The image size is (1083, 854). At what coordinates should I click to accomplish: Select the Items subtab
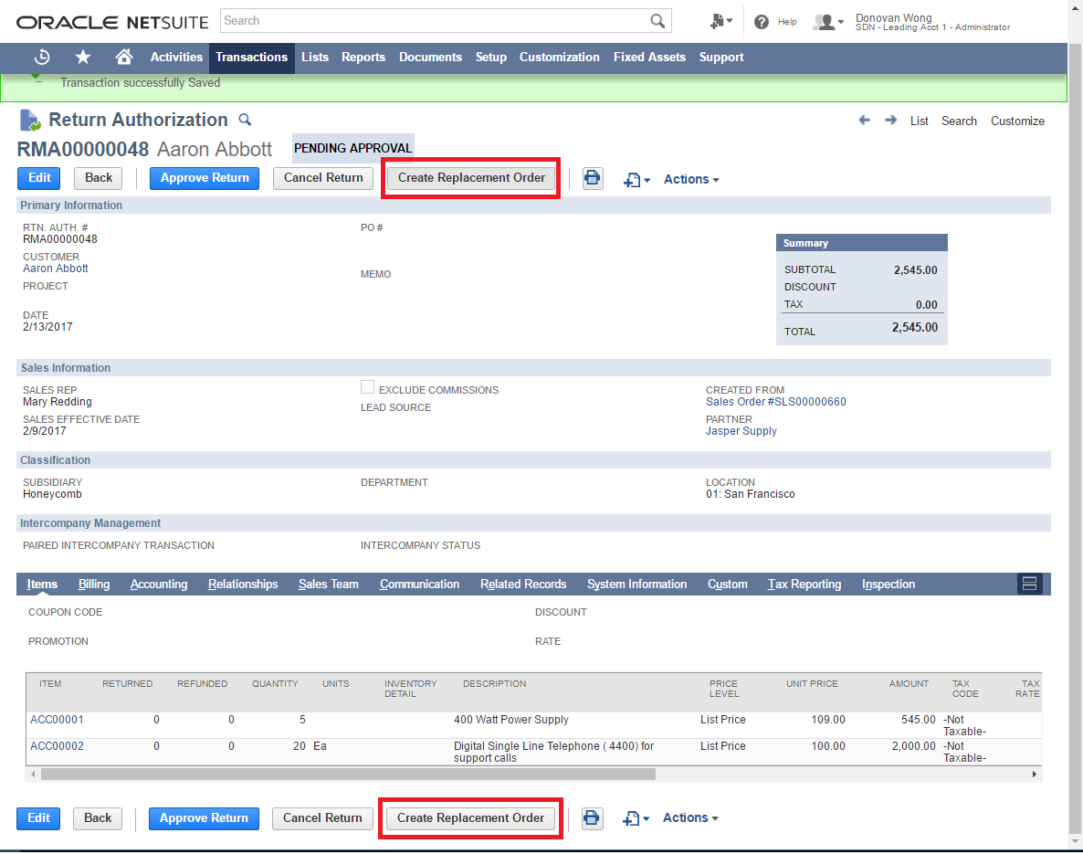click(42, 584)
